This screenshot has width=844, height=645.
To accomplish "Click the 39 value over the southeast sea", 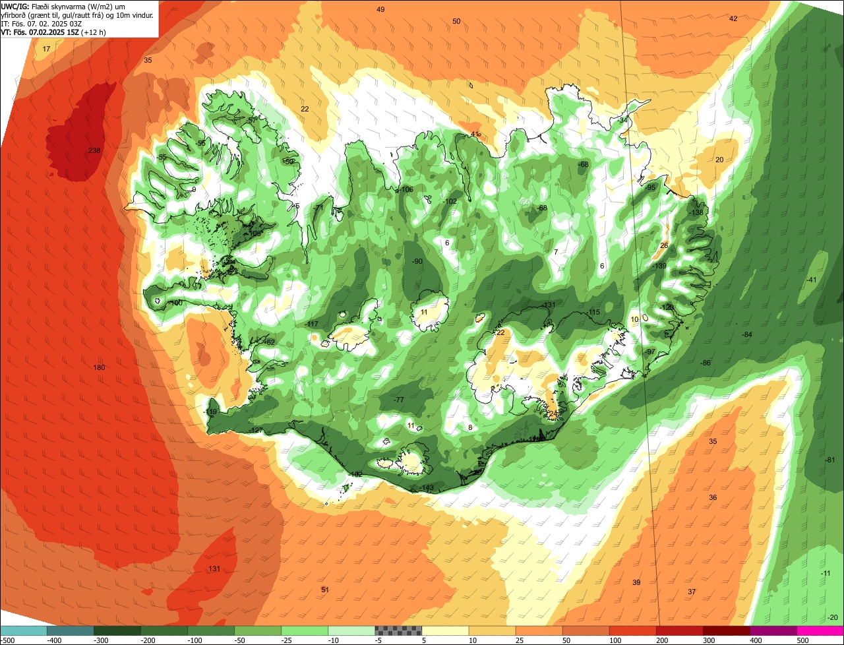I will coord(636,582).
